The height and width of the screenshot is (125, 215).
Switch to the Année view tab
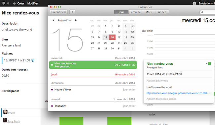click(162, 12)
